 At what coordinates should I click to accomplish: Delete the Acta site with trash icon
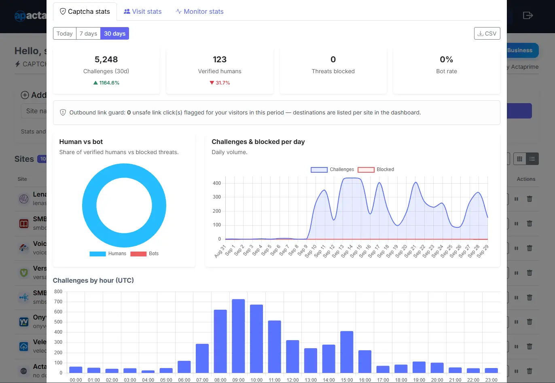click(529, 371)
